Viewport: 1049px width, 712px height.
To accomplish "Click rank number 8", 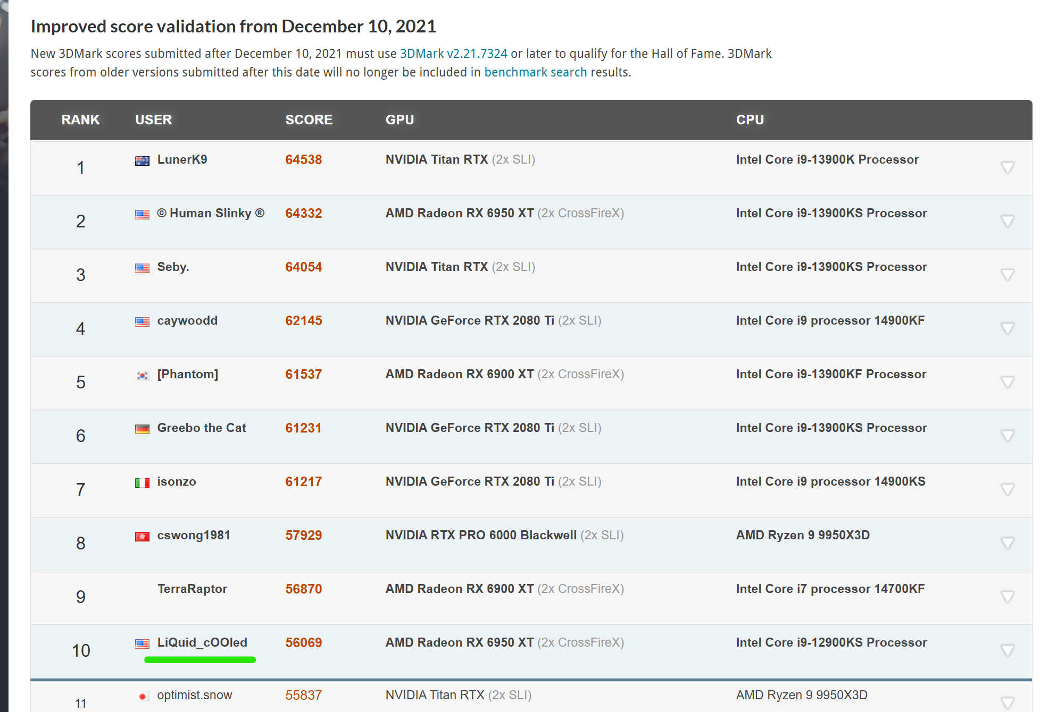I will (80, 543).
